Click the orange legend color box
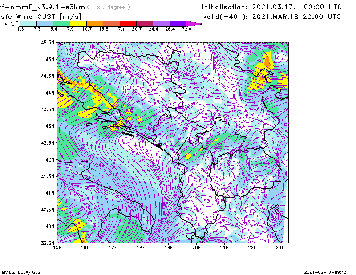The image size is (356, 275). pyautogui.click(x=95, y=24)
